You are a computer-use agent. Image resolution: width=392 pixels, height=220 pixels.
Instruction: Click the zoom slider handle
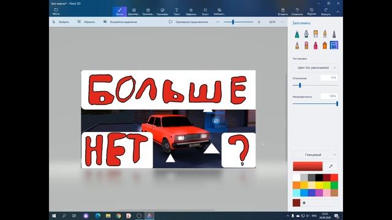tap(233, 22)
